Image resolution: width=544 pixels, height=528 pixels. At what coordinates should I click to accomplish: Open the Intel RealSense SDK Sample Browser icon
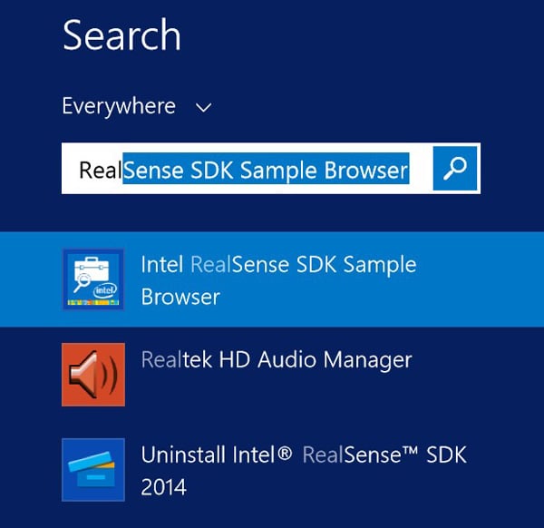click(93, 279)
